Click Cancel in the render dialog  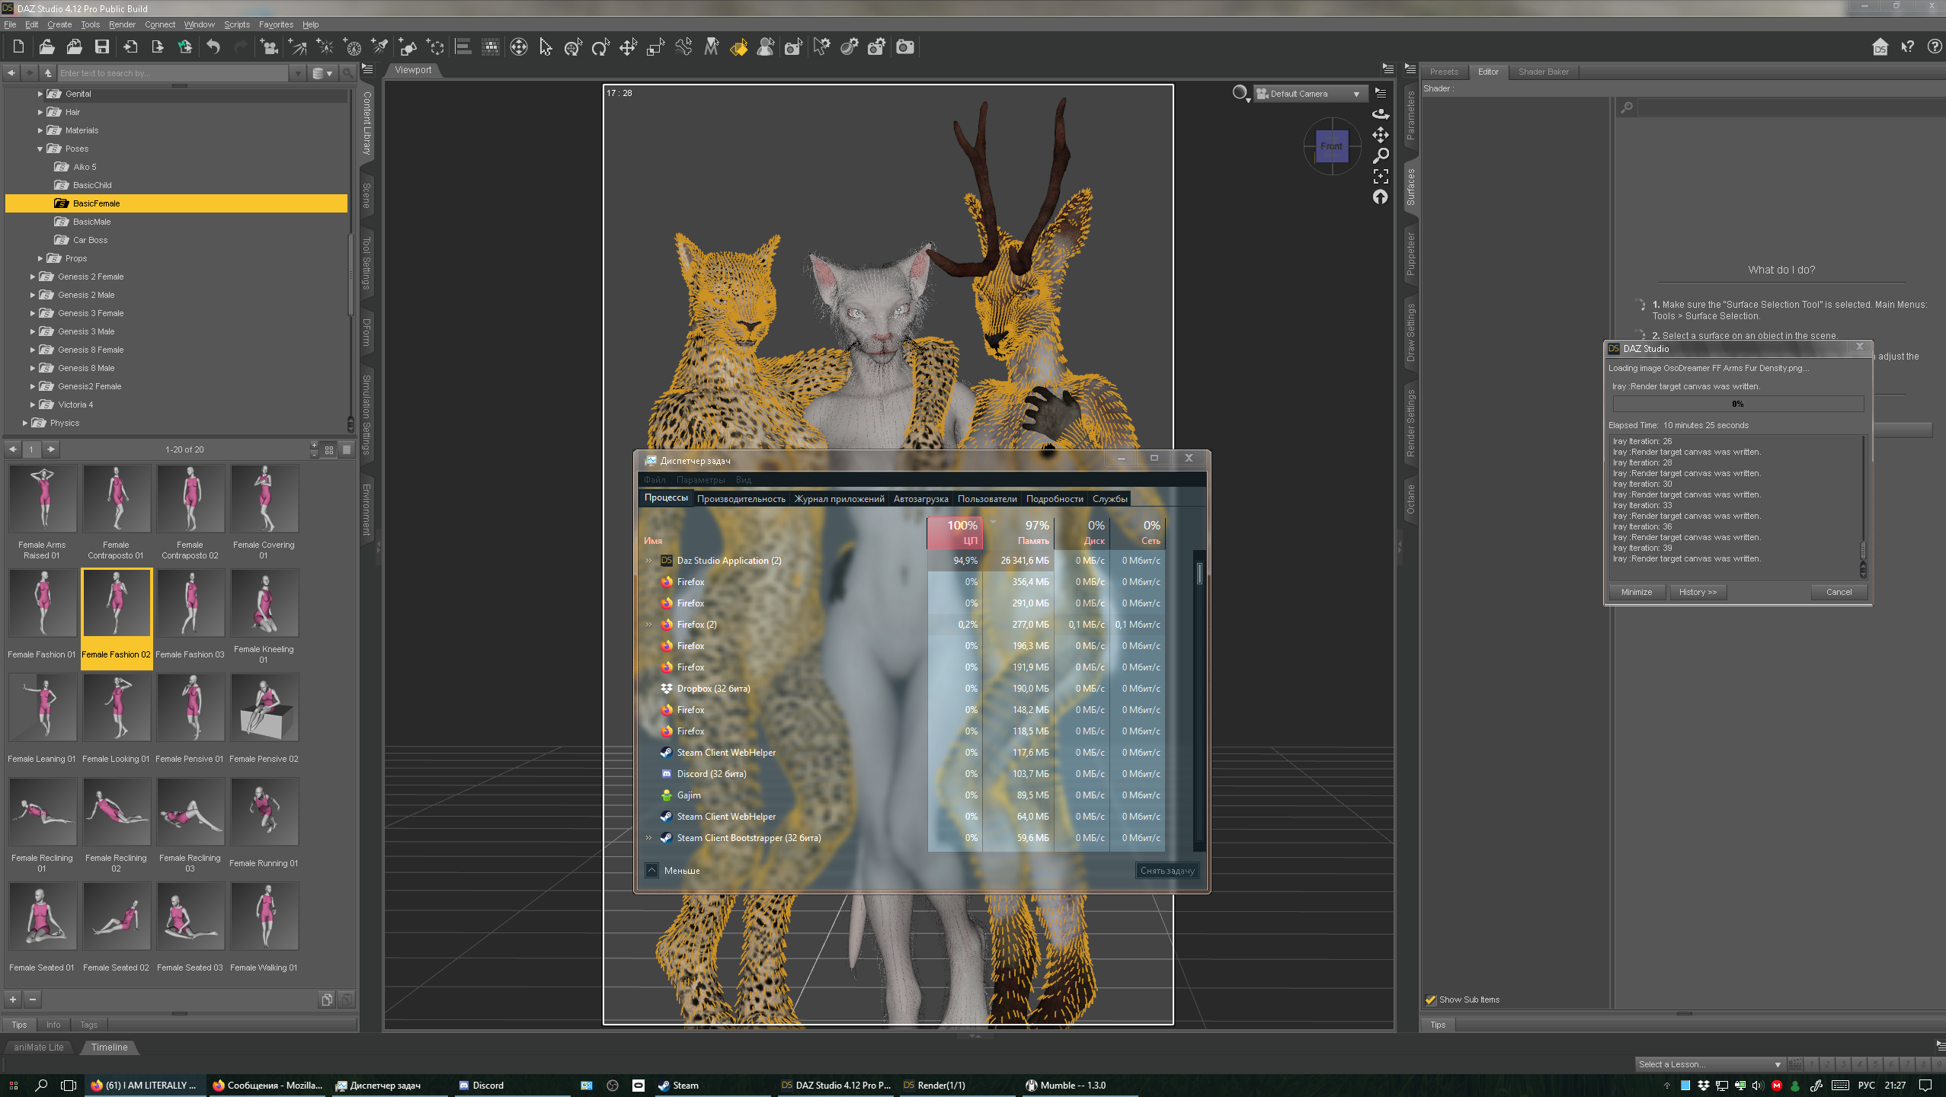pyautogui.click(x=1838, y=592)
